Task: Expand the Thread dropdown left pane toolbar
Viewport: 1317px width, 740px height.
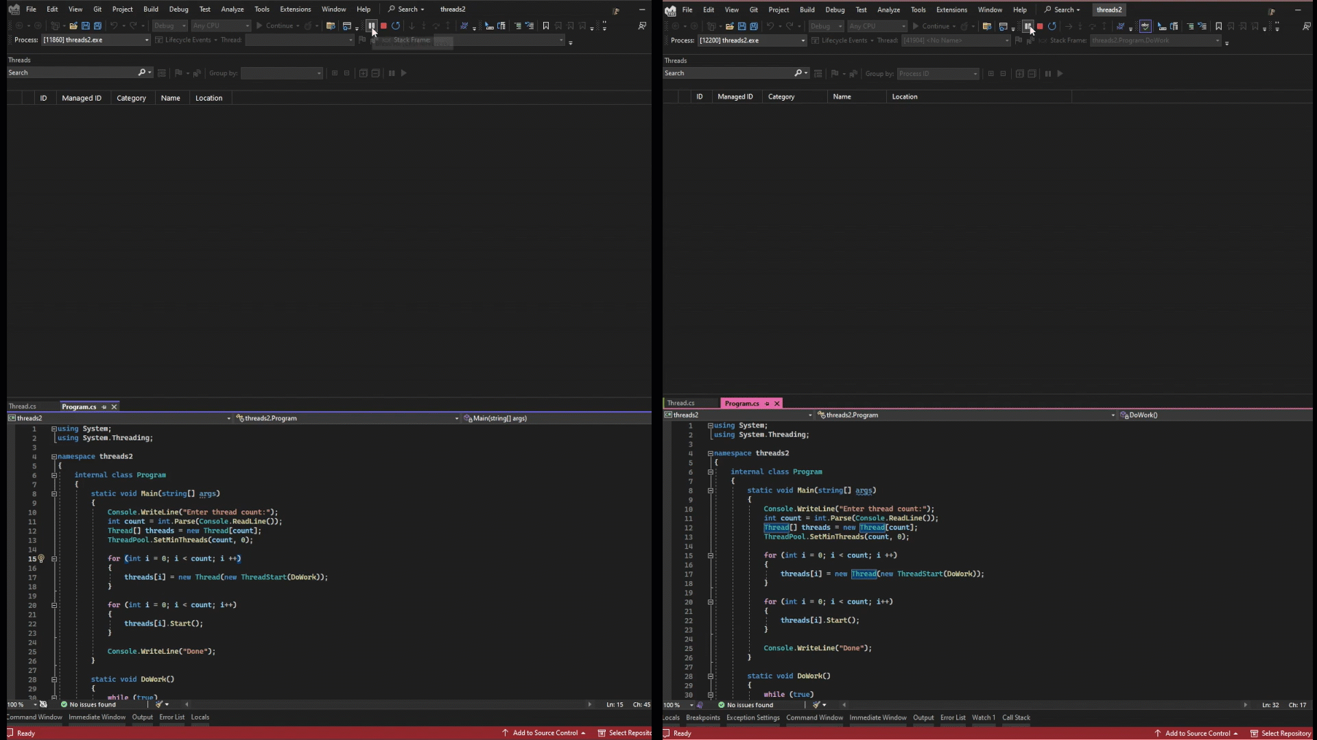Action: (352, 40)
